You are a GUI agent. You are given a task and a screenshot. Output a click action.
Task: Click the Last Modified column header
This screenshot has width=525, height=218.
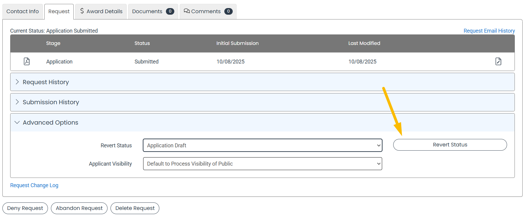(364, 43)
